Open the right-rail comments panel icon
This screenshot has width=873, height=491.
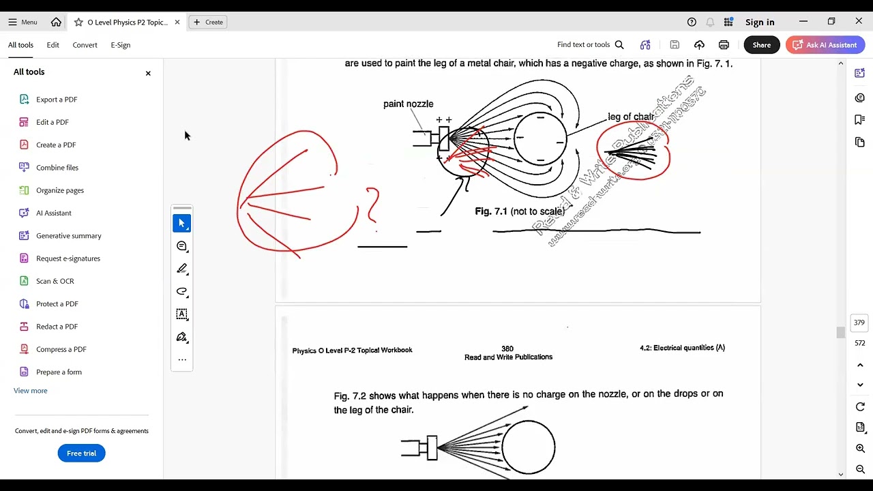click(x=860, y=98)
